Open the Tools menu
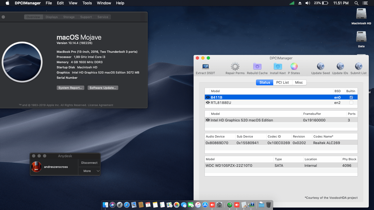Screen dimensions: 374x210 (87, 3)
